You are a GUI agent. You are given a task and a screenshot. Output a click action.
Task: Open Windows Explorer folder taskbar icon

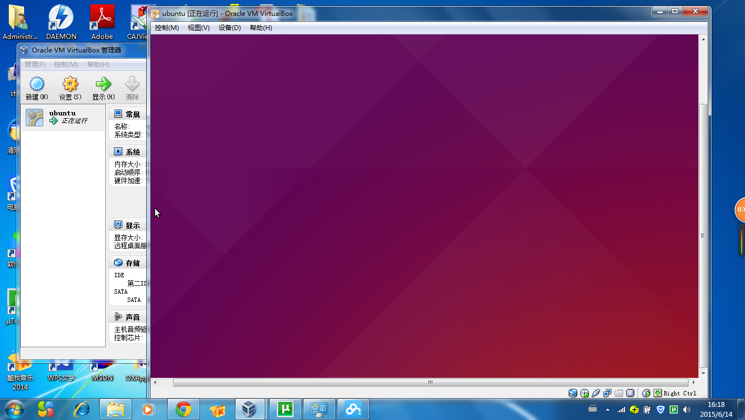116,409
